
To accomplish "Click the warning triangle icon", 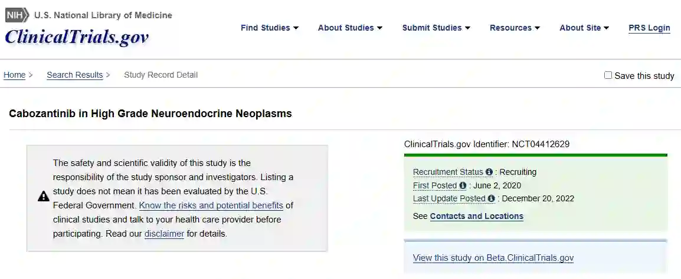I will pyautogui.click(x=44, y=197).
